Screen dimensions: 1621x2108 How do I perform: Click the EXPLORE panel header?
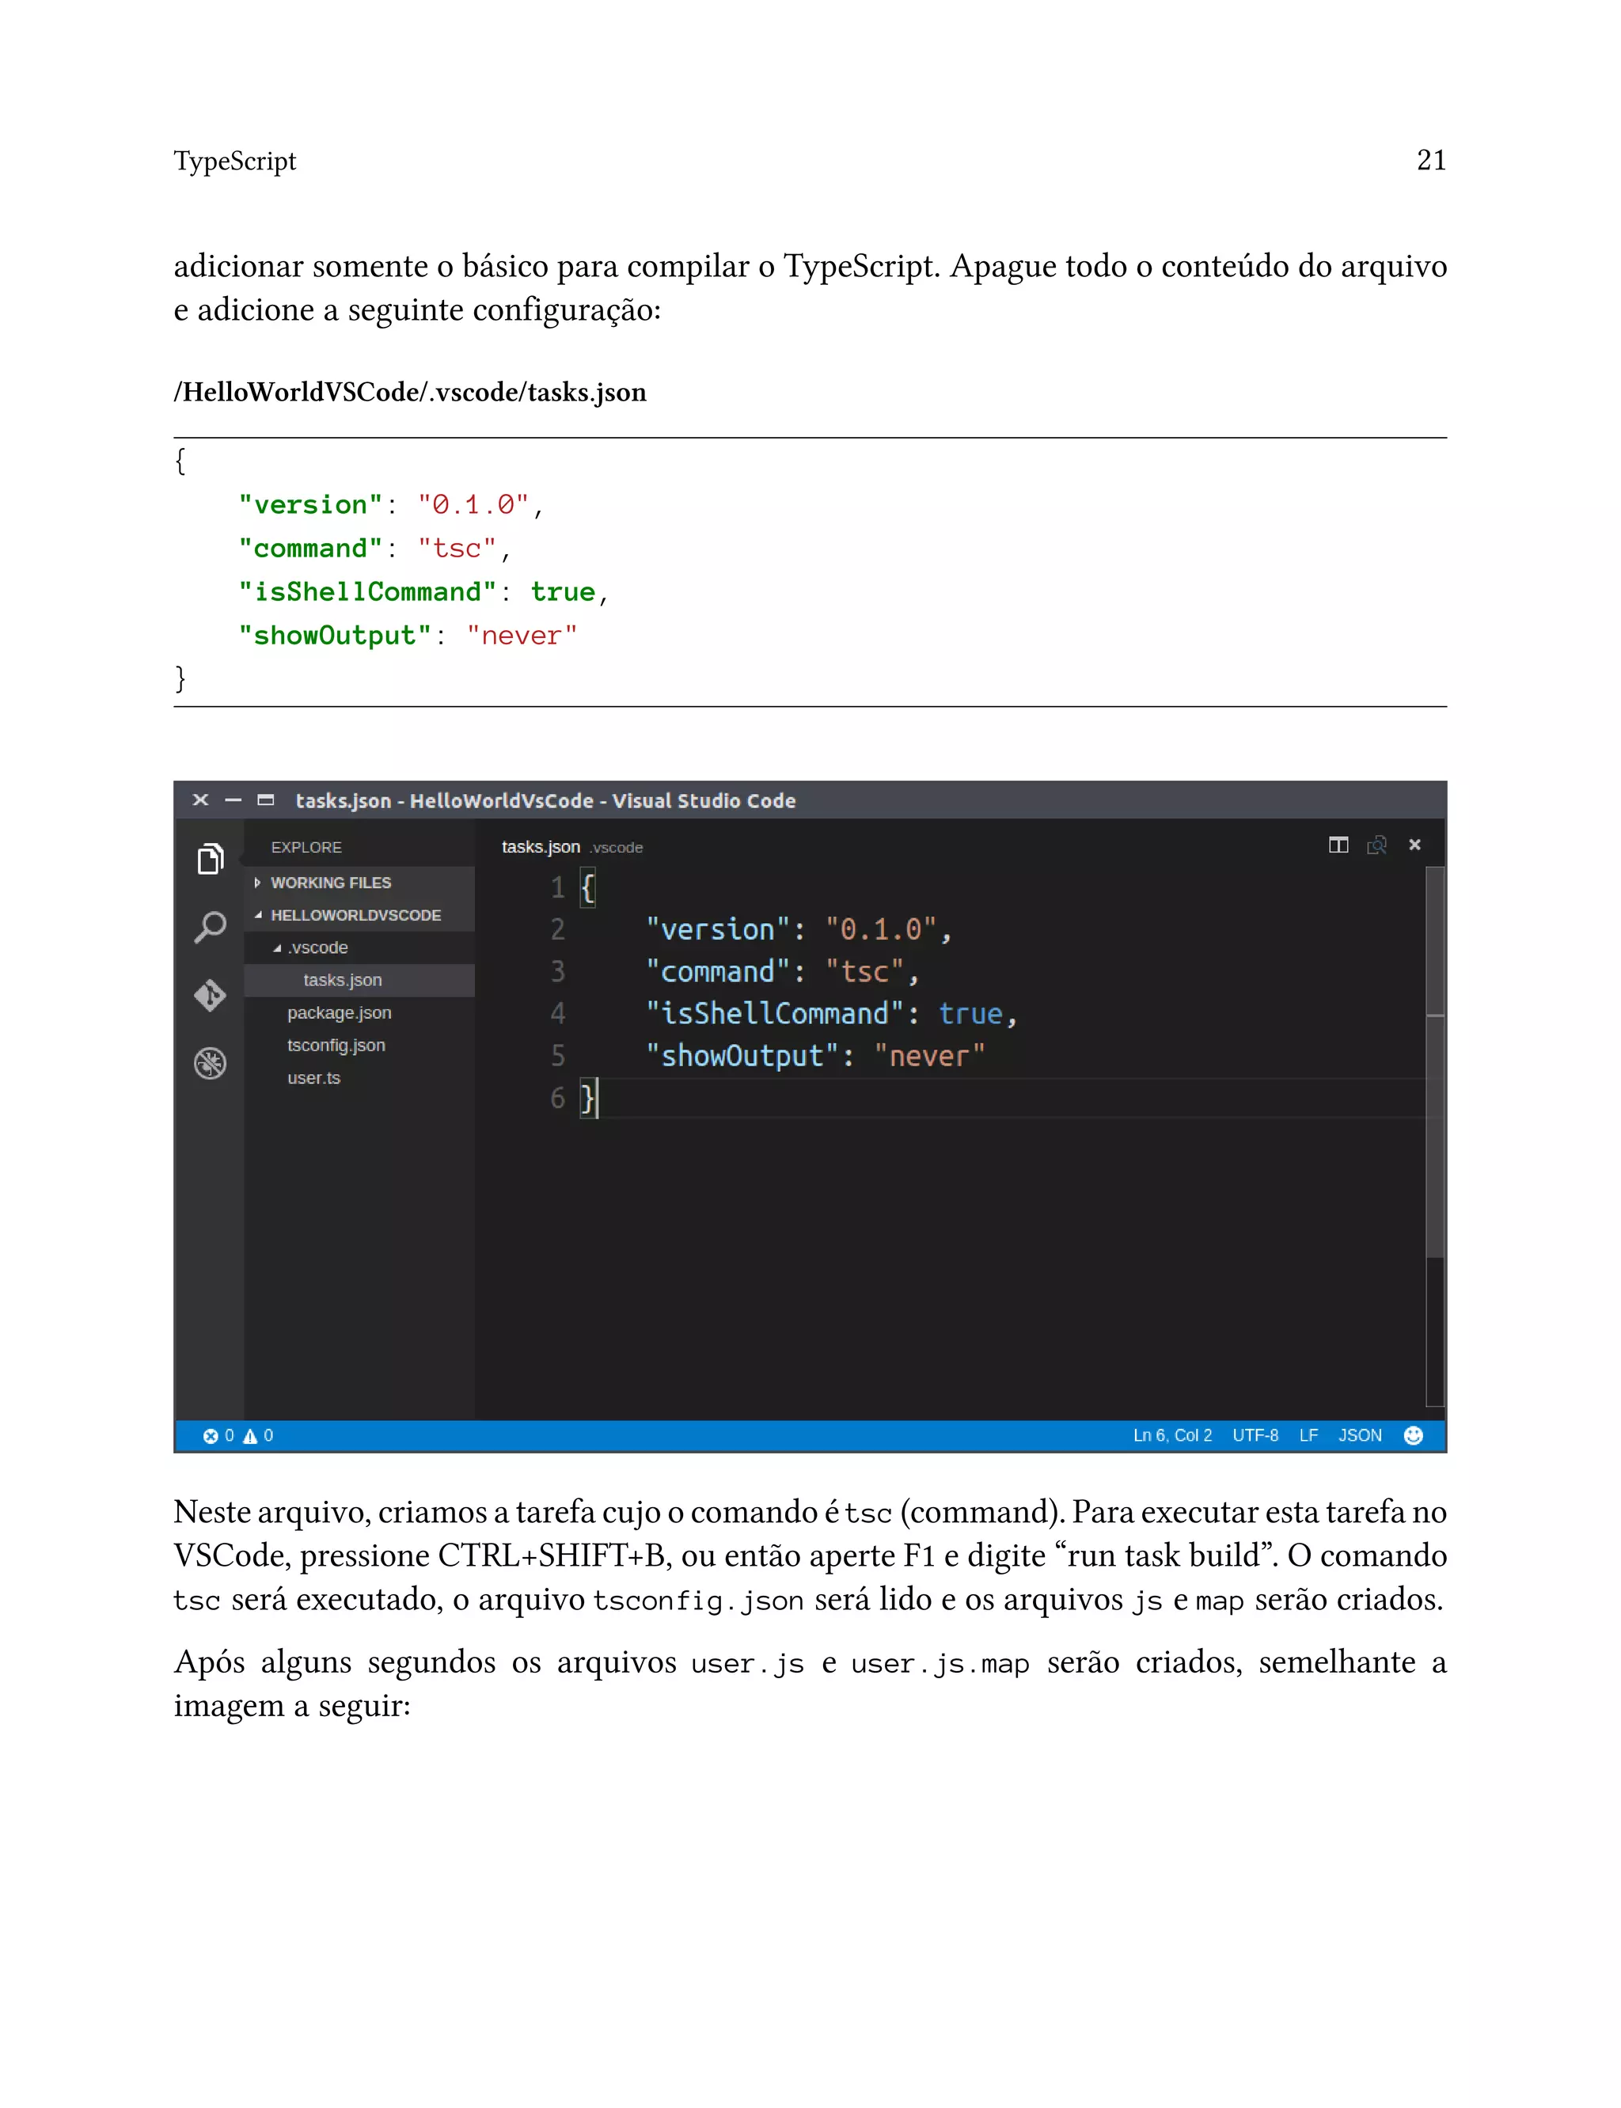(306, 847)
